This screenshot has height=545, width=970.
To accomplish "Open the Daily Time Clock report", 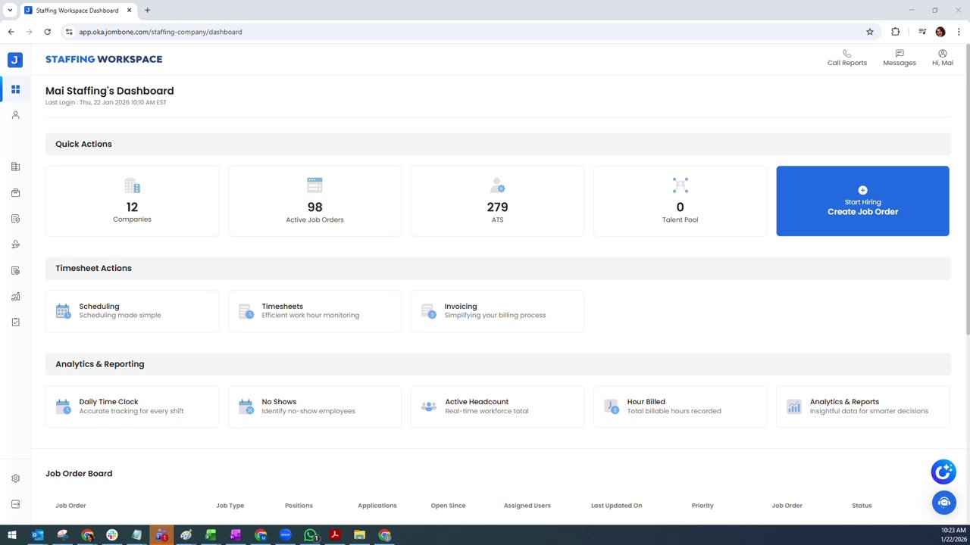I will pos(132,406).
